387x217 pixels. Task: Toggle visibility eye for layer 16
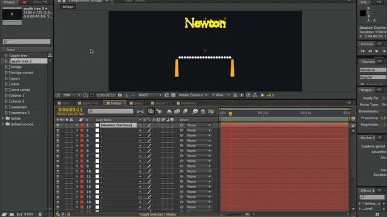pyautogui.click(x=58, y=202)
